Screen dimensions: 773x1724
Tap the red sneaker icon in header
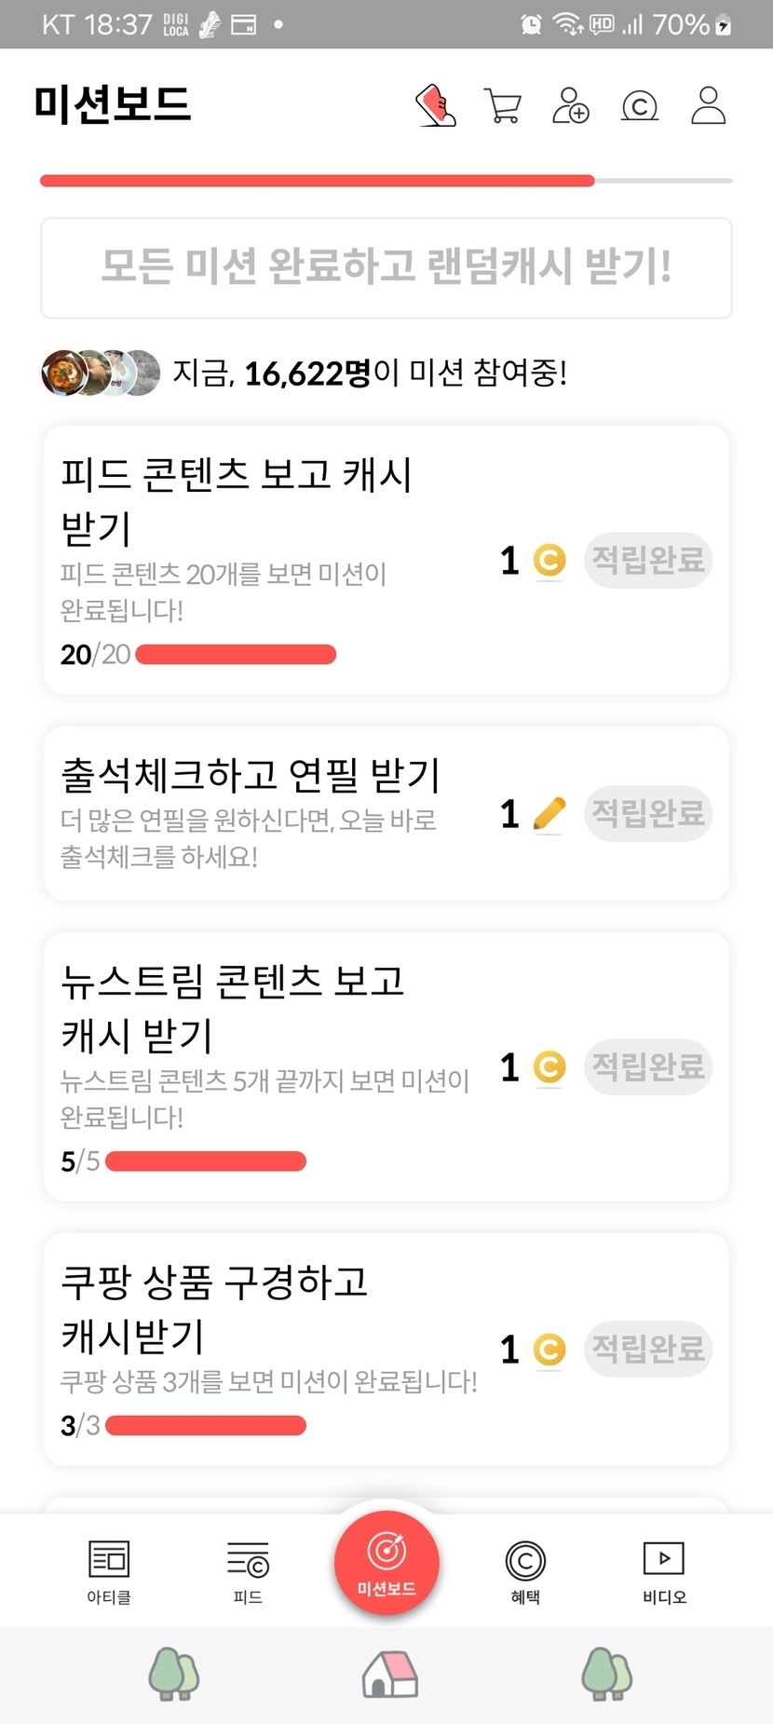point(435,105)
